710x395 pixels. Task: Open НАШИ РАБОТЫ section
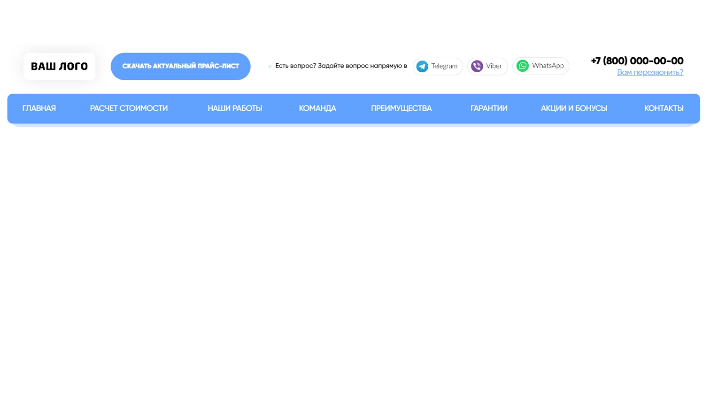point(235,108)
